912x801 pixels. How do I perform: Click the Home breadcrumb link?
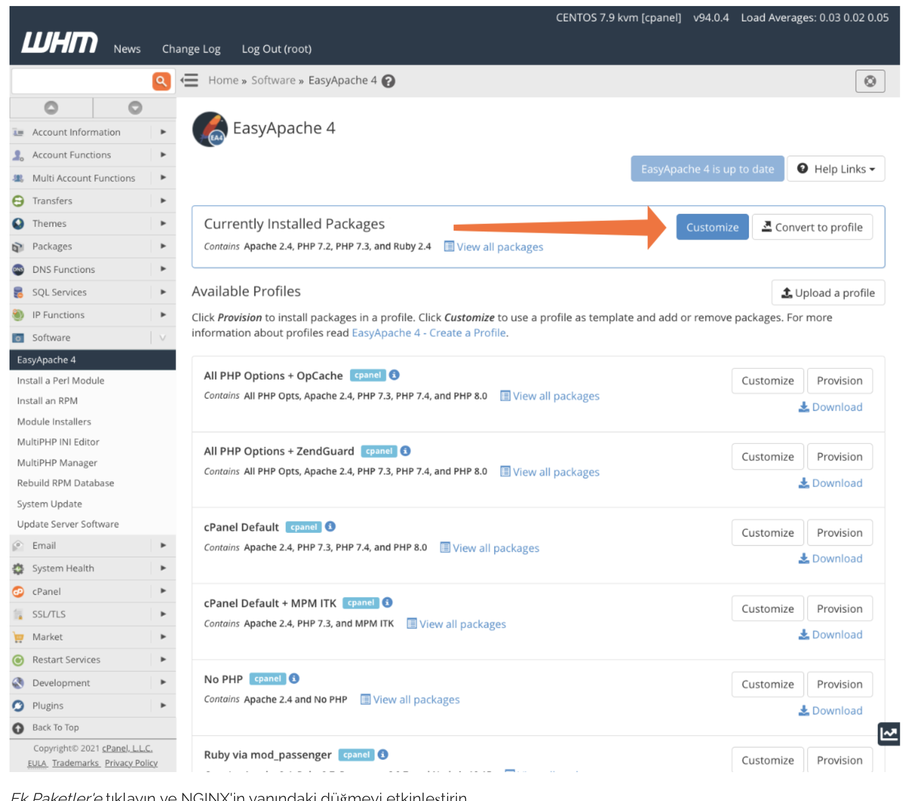(224, 80)
